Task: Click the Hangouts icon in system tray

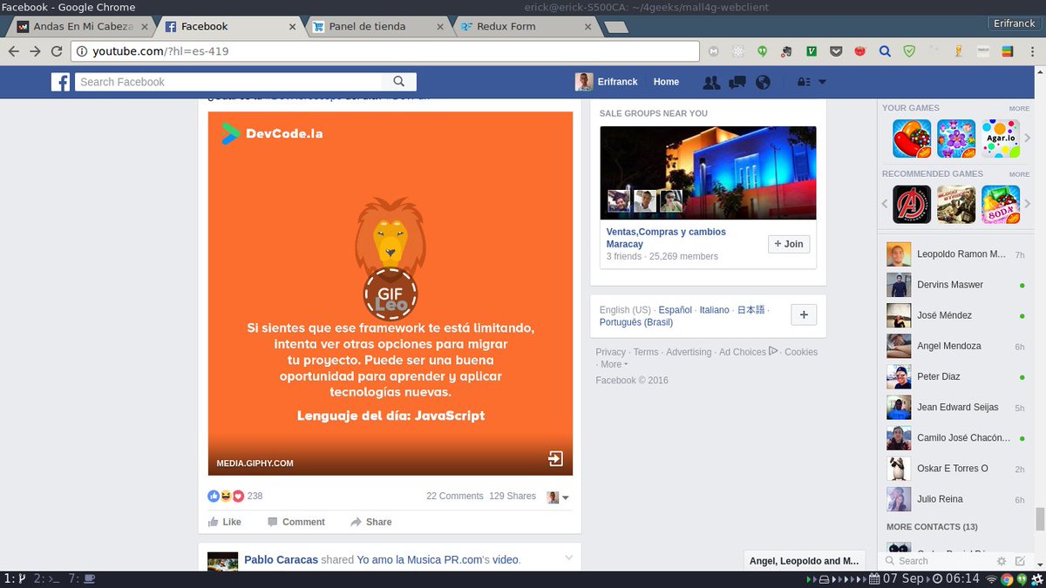Action: click(1021, 579)
